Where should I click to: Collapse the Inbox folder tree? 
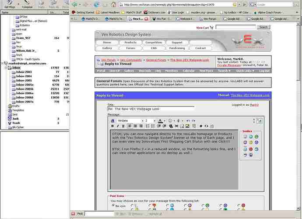6,67
